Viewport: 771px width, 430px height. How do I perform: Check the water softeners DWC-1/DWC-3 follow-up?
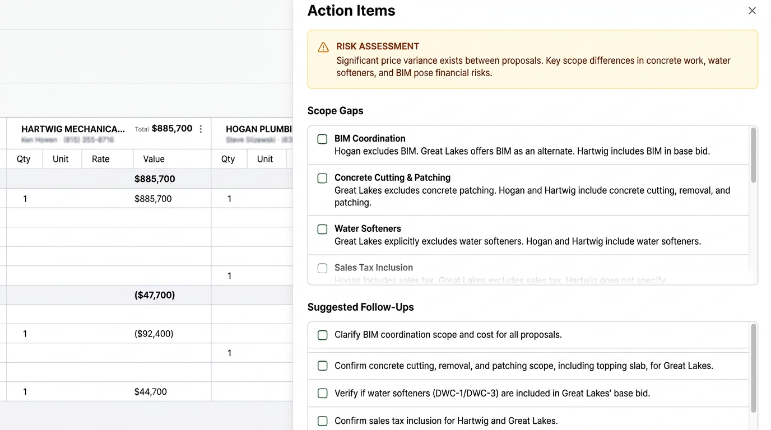tap(322, 393)
